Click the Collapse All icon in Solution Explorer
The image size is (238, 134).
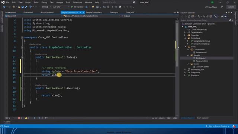click(208, 16)
